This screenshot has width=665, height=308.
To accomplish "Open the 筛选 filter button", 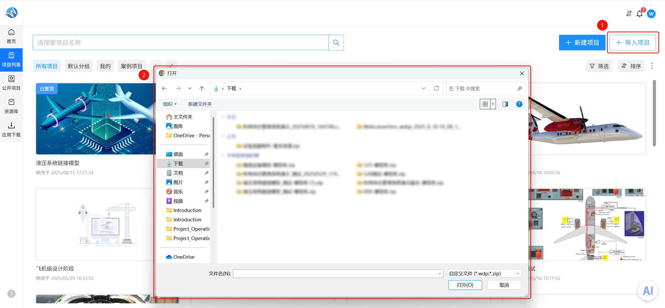I will (599, 66).
